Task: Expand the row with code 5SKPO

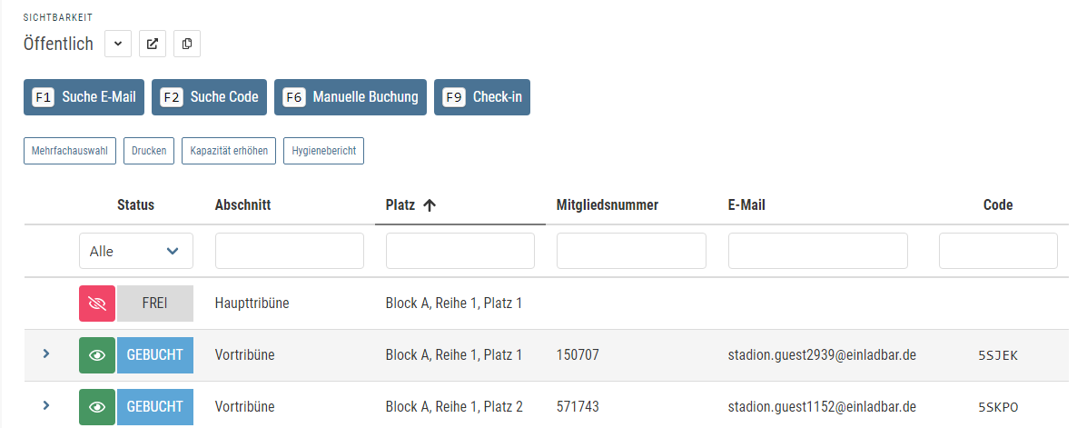Action: pyautogui.click(x=46, y=405)
